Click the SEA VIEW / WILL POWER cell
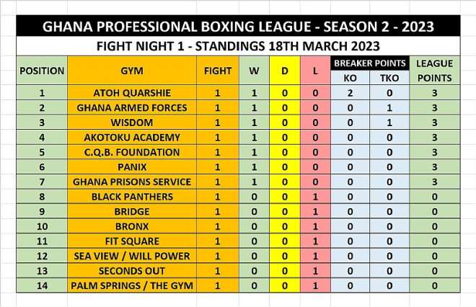This screenshot has height=307, width=476. pos(132,256)
